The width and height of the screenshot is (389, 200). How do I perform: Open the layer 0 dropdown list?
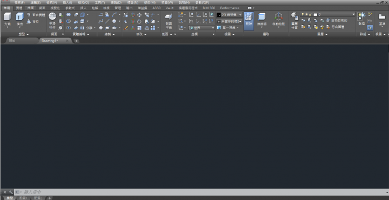[328, 15]
